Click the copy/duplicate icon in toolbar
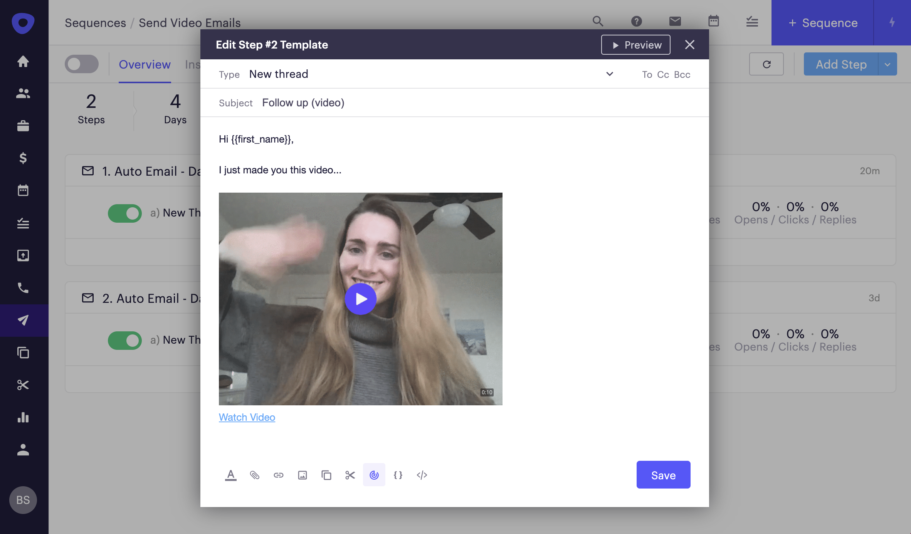 (326, 474)
